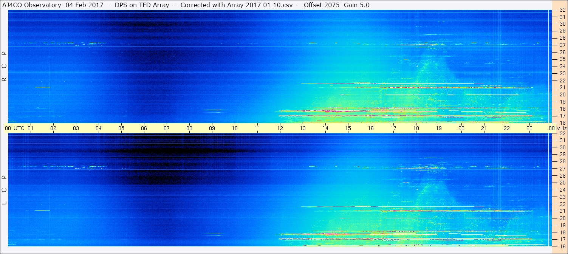Select hour marker 06 on time axis
The height and width of the screenshot is (254, 568).
click(x=144, y=128)
